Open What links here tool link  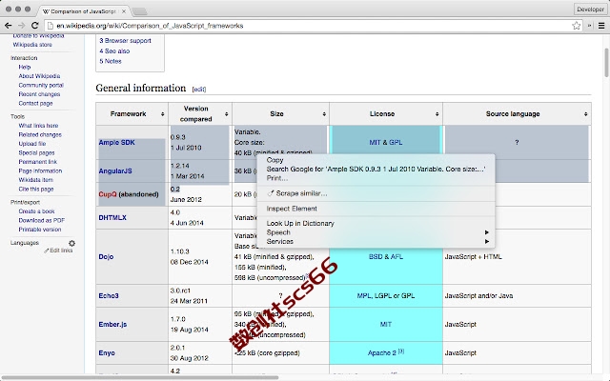coord(38,126)
